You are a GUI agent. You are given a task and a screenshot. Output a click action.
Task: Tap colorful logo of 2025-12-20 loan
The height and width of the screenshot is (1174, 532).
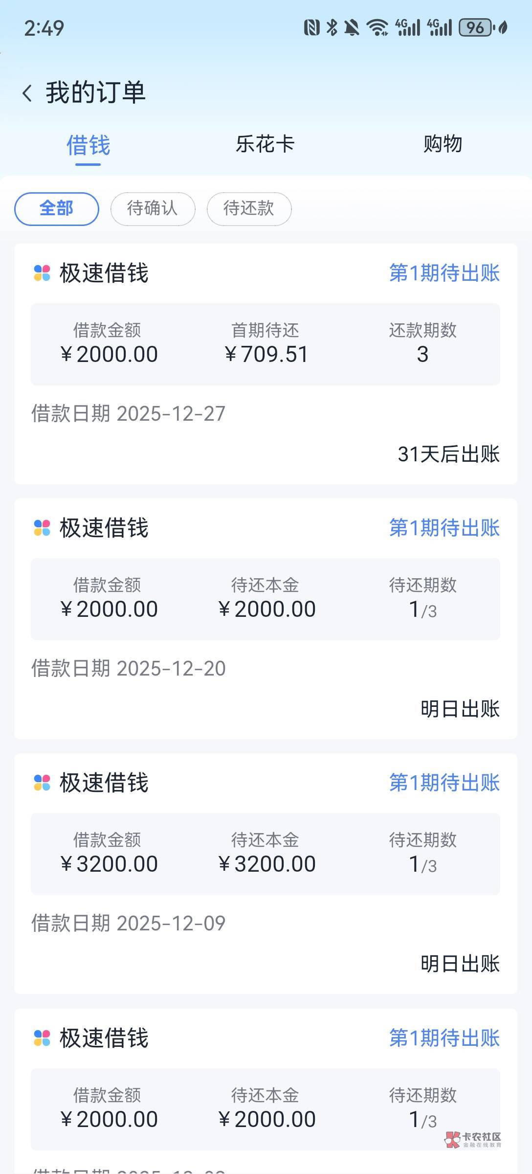[42, 528]
